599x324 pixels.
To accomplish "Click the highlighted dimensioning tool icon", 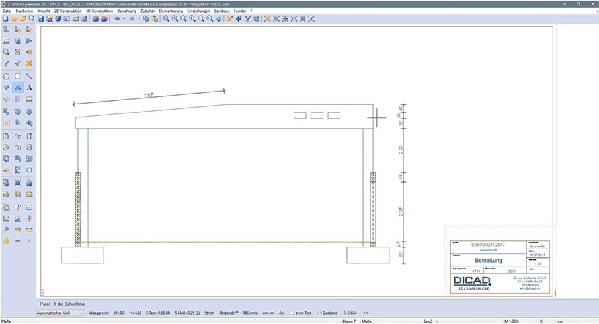I will pos(18,87).
